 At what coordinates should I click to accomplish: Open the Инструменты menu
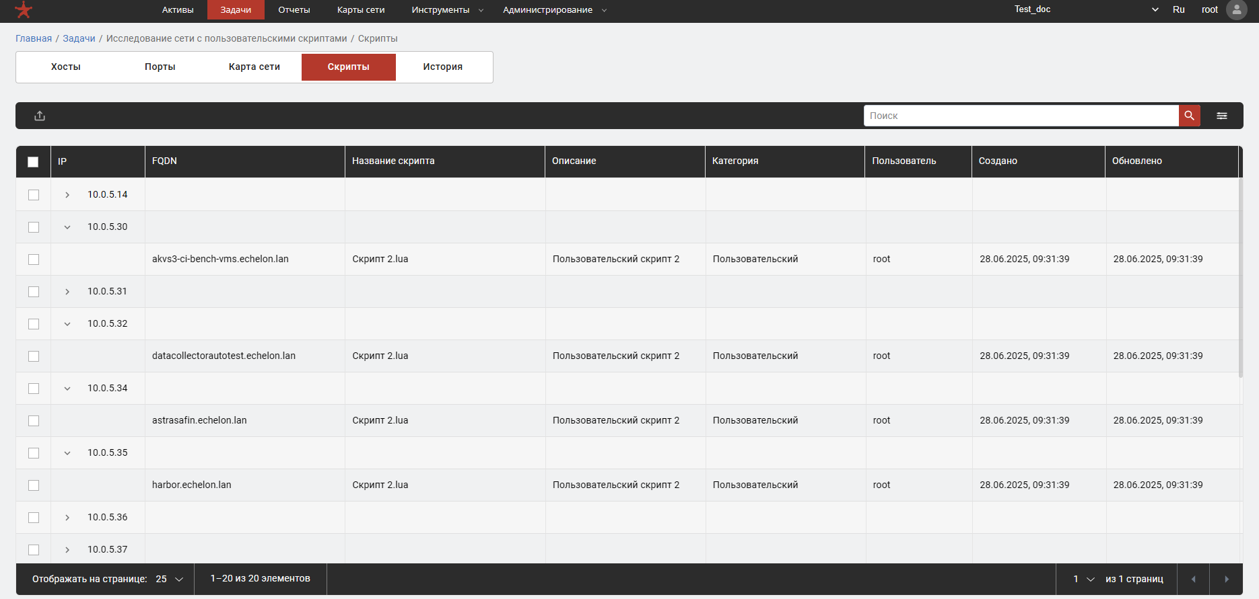pyautogui.click(x=447, y=10)
